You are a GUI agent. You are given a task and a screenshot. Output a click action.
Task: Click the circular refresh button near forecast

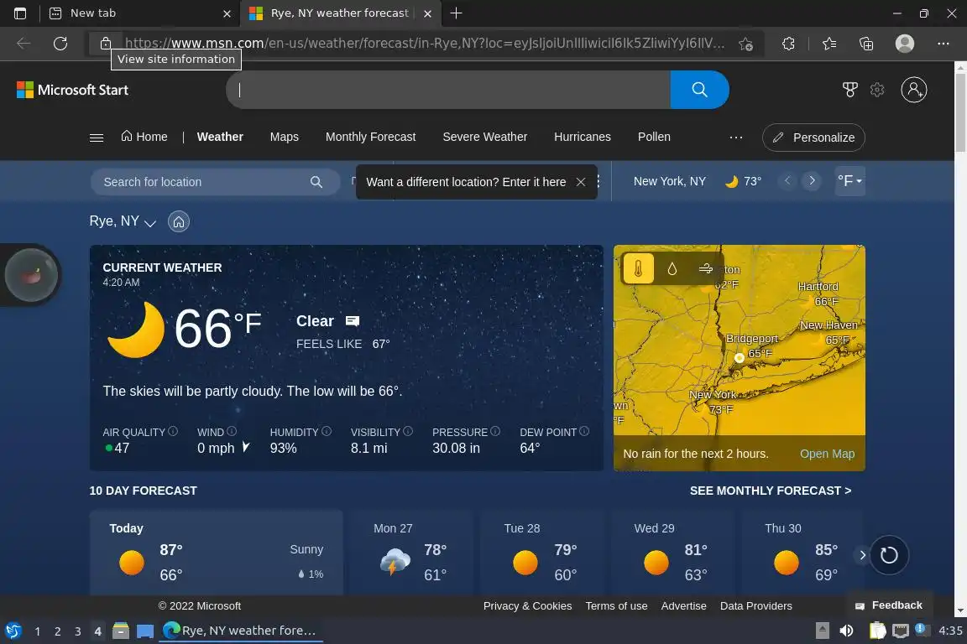point(889,555)
